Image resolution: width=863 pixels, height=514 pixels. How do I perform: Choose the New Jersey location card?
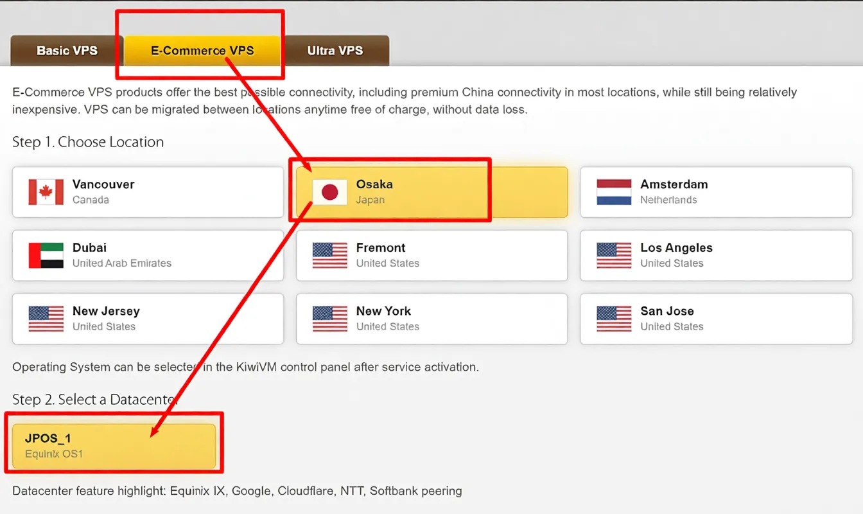click(x=148, y=319)
